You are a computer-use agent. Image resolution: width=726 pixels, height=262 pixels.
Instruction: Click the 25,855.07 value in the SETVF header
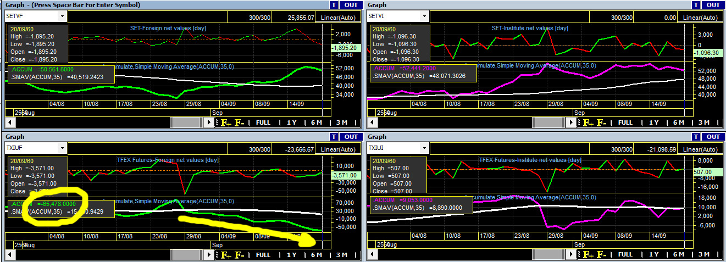[301, 18]
